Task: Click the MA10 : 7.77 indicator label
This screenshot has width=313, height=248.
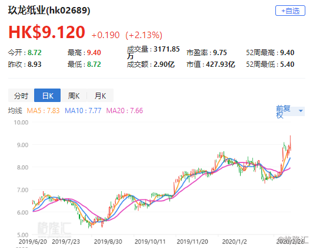Action: coord(83,111)
